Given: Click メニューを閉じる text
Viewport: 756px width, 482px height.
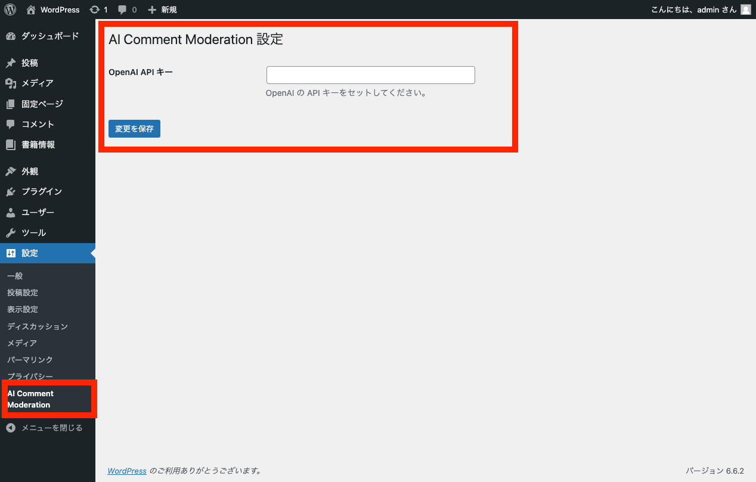Looking at the screenshot, I should click(x=52, y=428).
